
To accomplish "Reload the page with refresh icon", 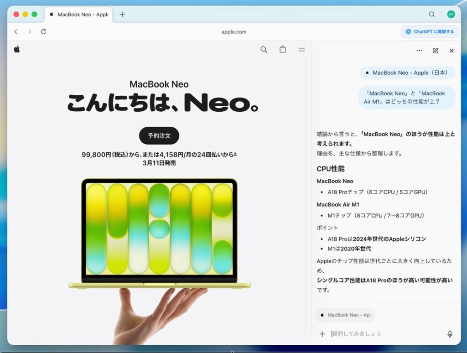I will (43, 32).
